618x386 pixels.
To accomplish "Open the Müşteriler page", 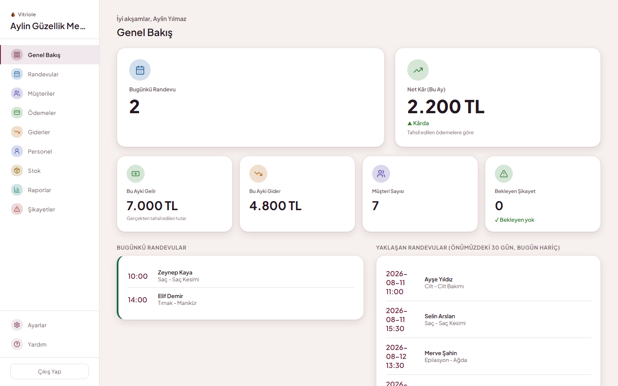I will pos(50,93).
